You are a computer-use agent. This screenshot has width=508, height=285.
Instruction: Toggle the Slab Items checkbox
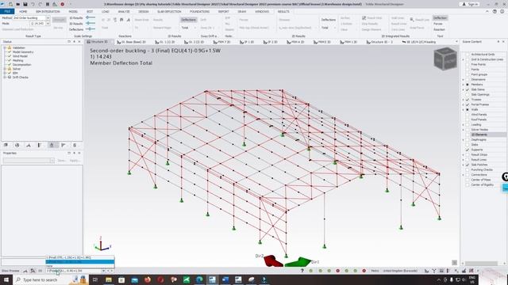click(468, 89)
